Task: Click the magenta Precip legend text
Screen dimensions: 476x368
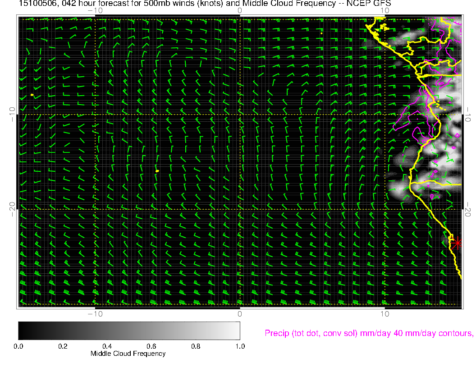Action: (368, 333)
